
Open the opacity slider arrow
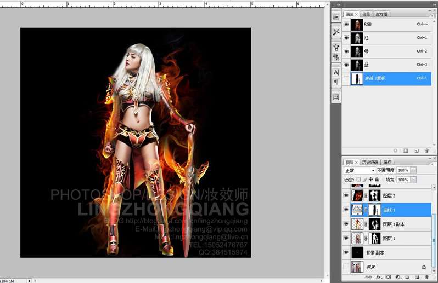(x=413, y=170)
